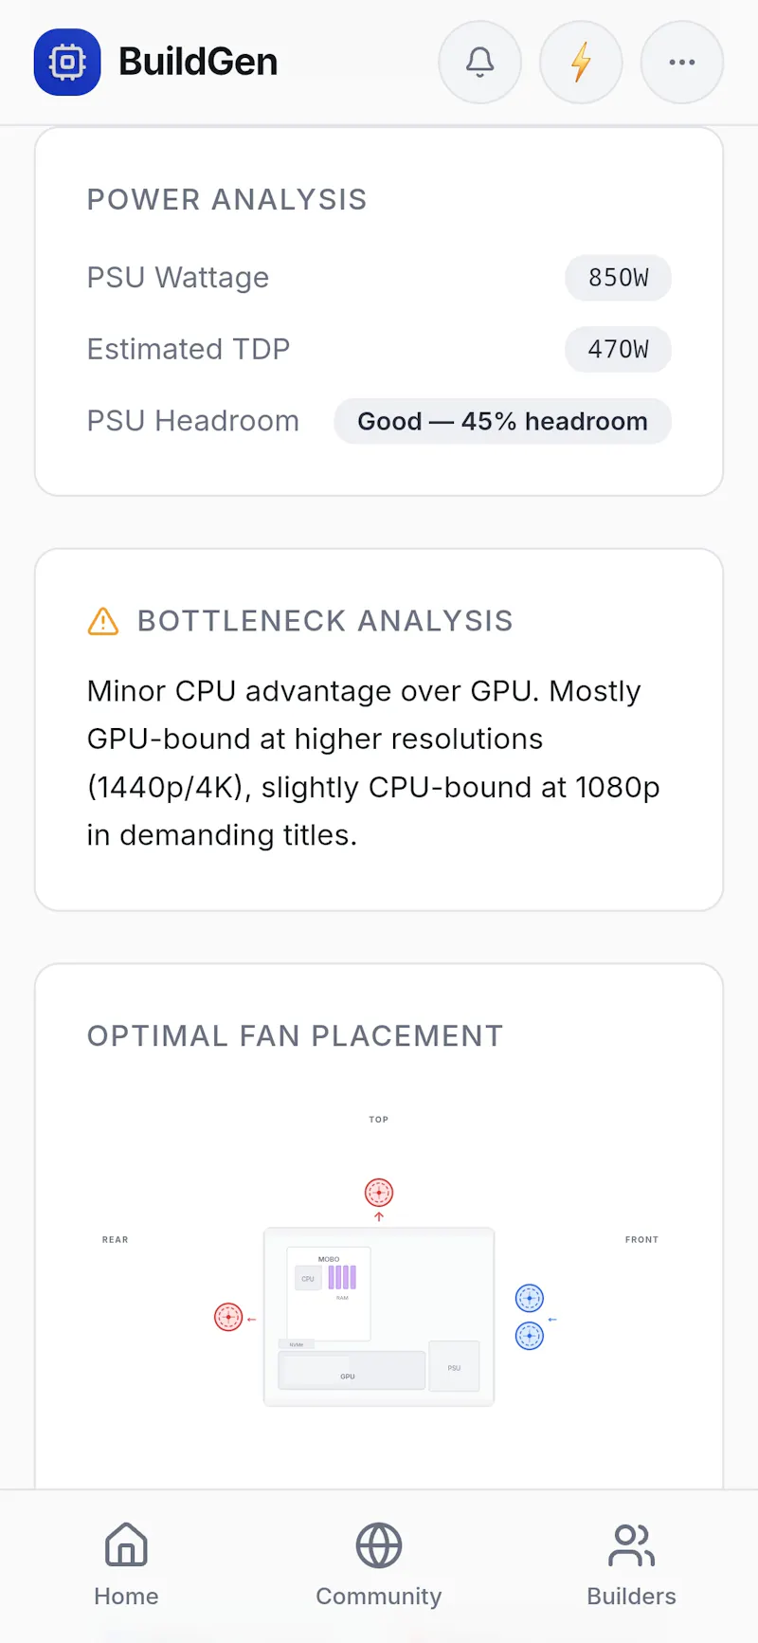This screenshot has height=1643, width=758.
Task: Click the PSU block in case diagram
Action: tap(454, 1366)
